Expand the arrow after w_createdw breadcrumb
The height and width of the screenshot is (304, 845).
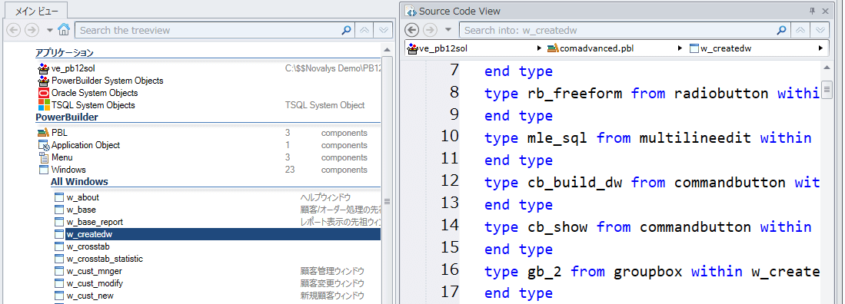pyautogui.click(x=820, y=48)
